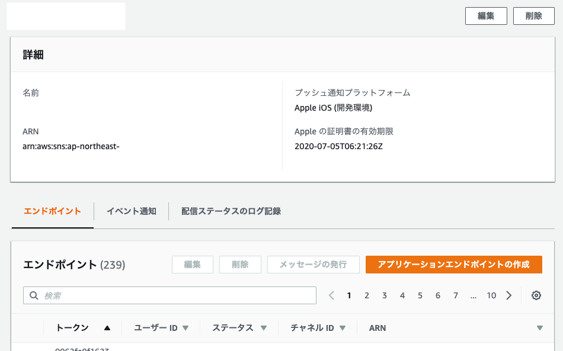
Task: Jump to page 10 of endpoints
Action: point(491,295)
